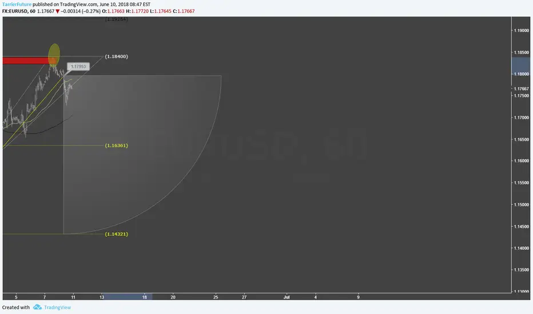Viewport: 533px width, 314px height.
Task: Open the TarrierFuture author link
Action: pos(17,5)
